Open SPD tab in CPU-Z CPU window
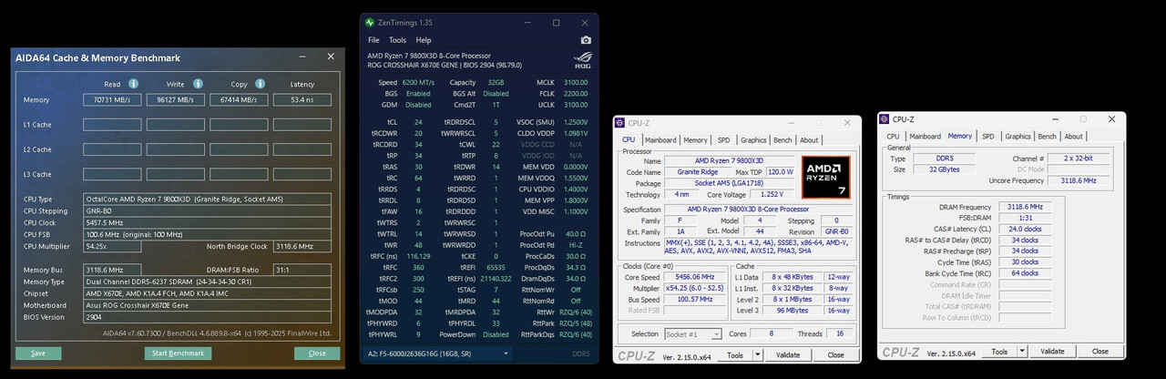The image size is (1166, 379). click(x=723, y=140)
